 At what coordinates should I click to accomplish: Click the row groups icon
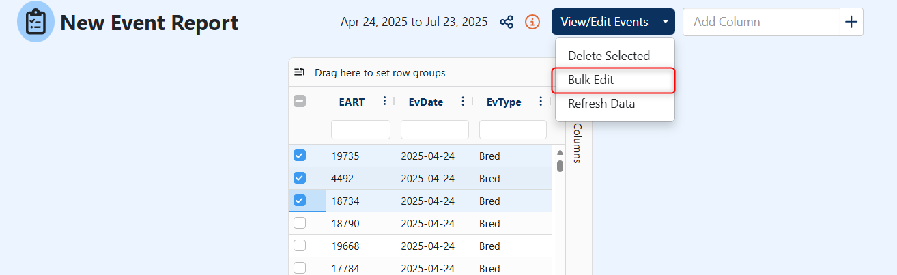point(299,72)
